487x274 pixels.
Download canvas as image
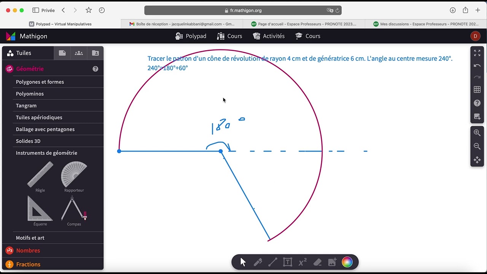click(x=477, y=117)
